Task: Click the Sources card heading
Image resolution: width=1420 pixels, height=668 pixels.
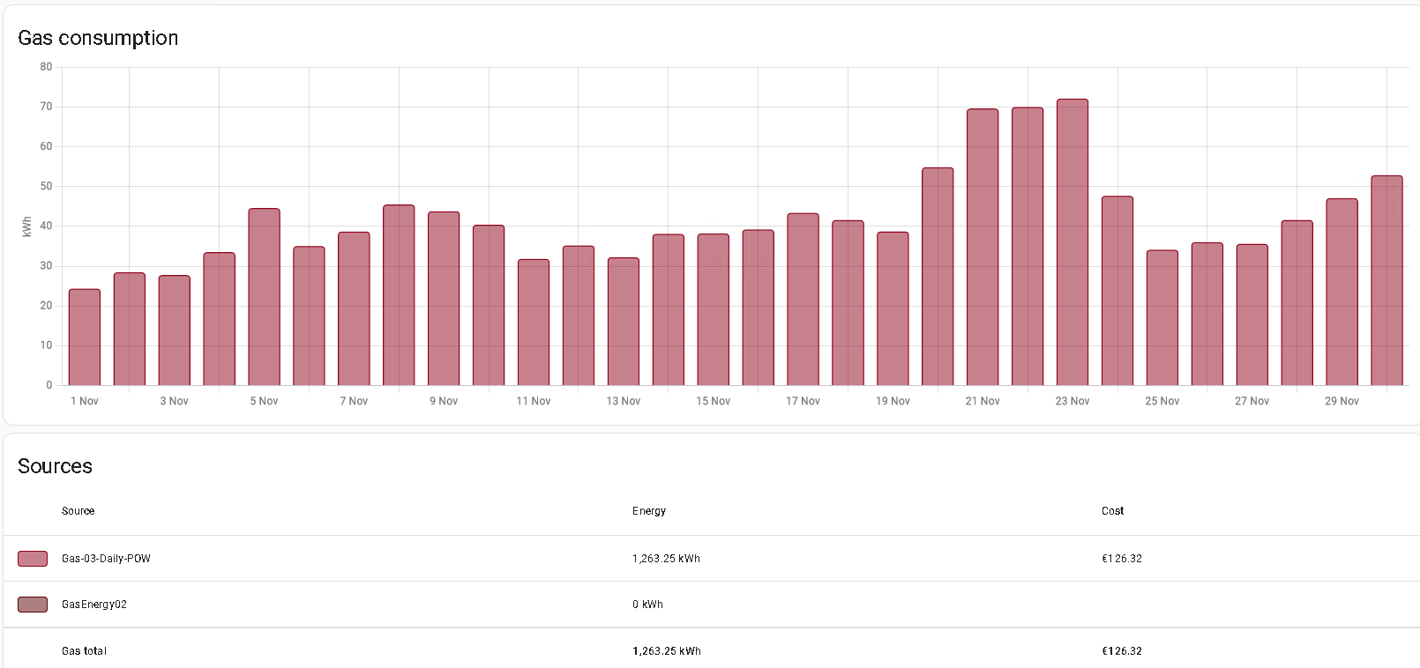Action: (x=55, y=466)
